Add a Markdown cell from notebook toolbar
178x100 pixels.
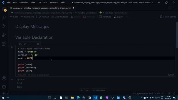[x=28, y=17]
